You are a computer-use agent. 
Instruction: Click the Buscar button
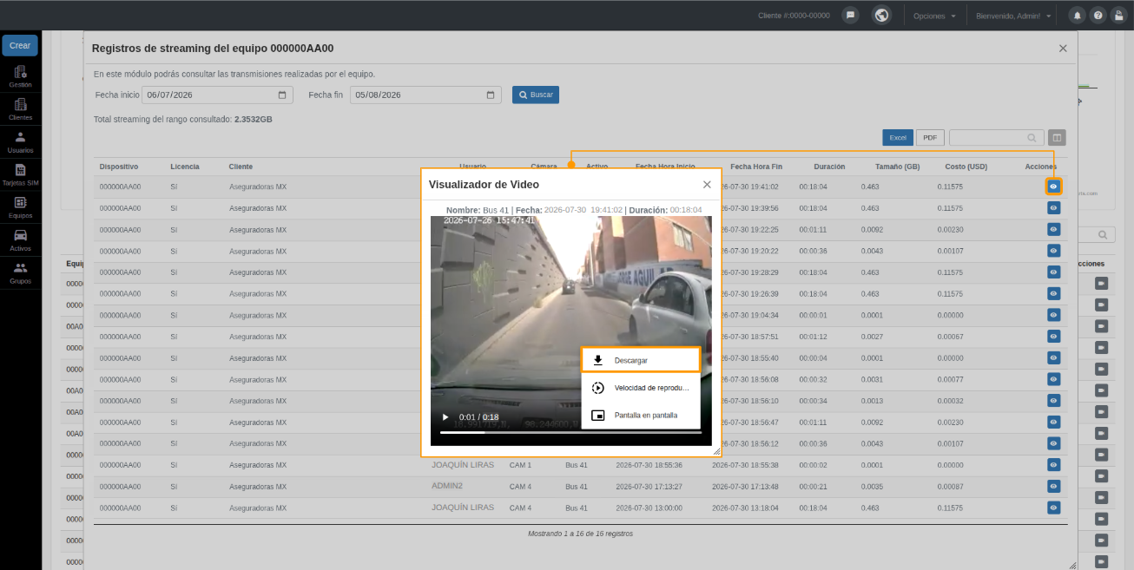536,95
